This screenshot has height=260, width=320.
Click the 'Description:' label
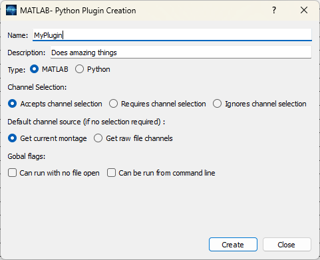27,53
